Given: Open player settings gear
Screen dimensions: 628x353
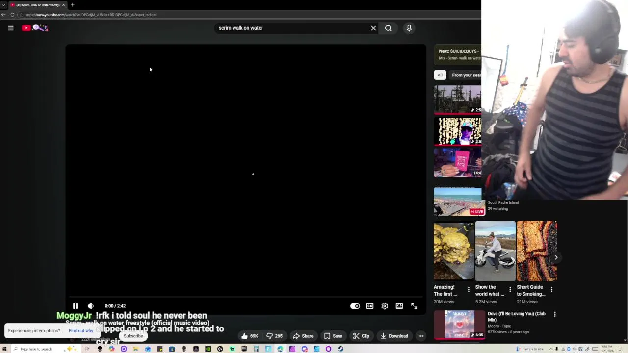Looking at the screenshot, I should pos(385,306).
